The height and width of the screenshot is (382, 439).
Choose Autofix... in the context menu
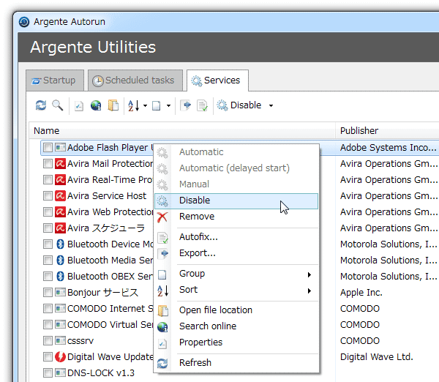tap(236, 237)
